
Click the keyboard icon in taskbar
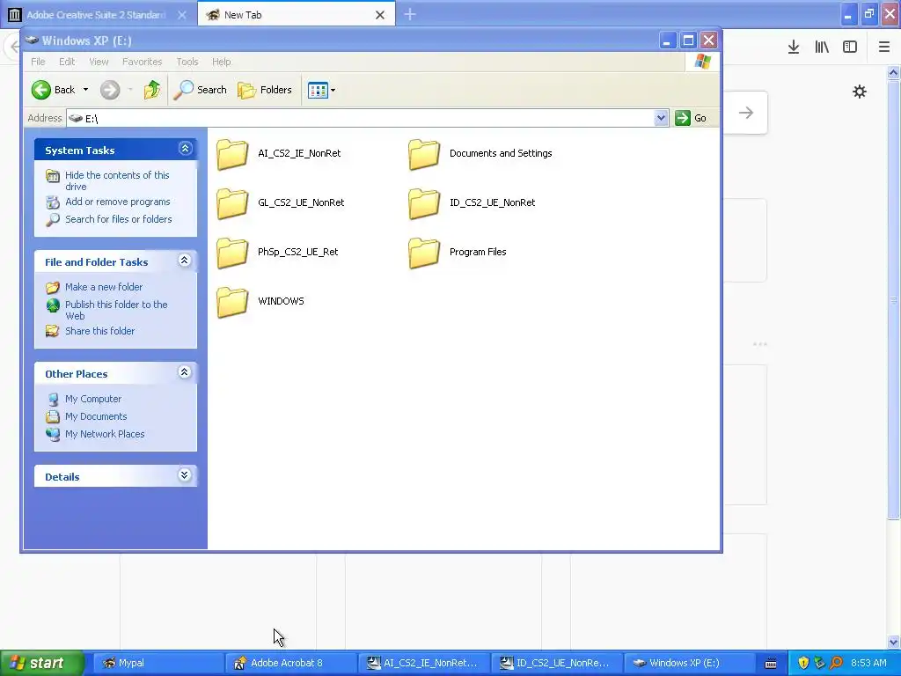(771, 664)
